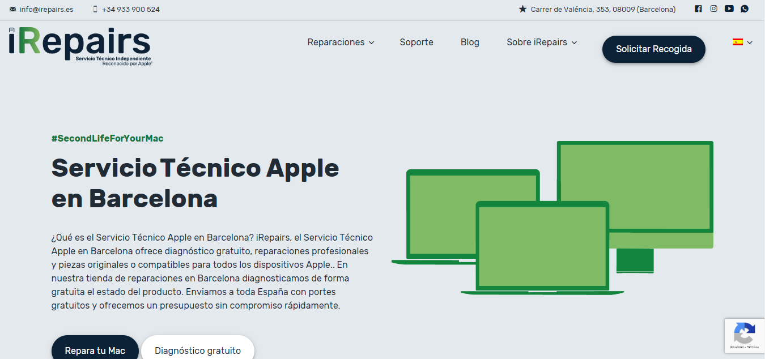Expand the Reparaciones menu chevron
The height and width of the screenshot is (359, 765).
coord(372,42)
